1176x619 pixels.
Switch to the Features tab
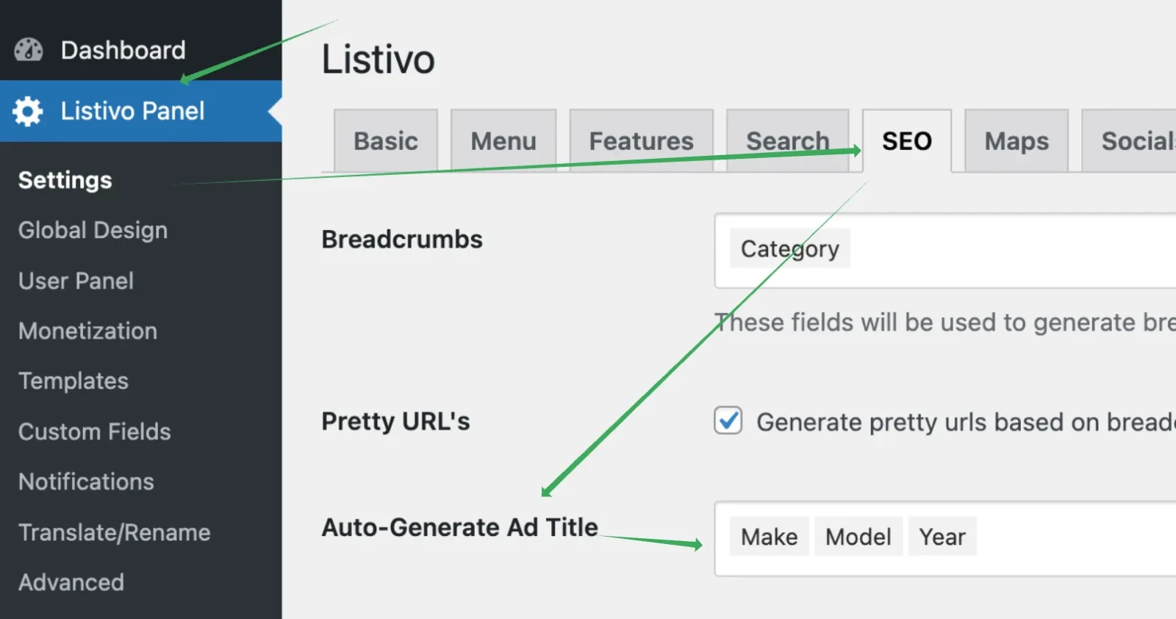pos(642,141)
